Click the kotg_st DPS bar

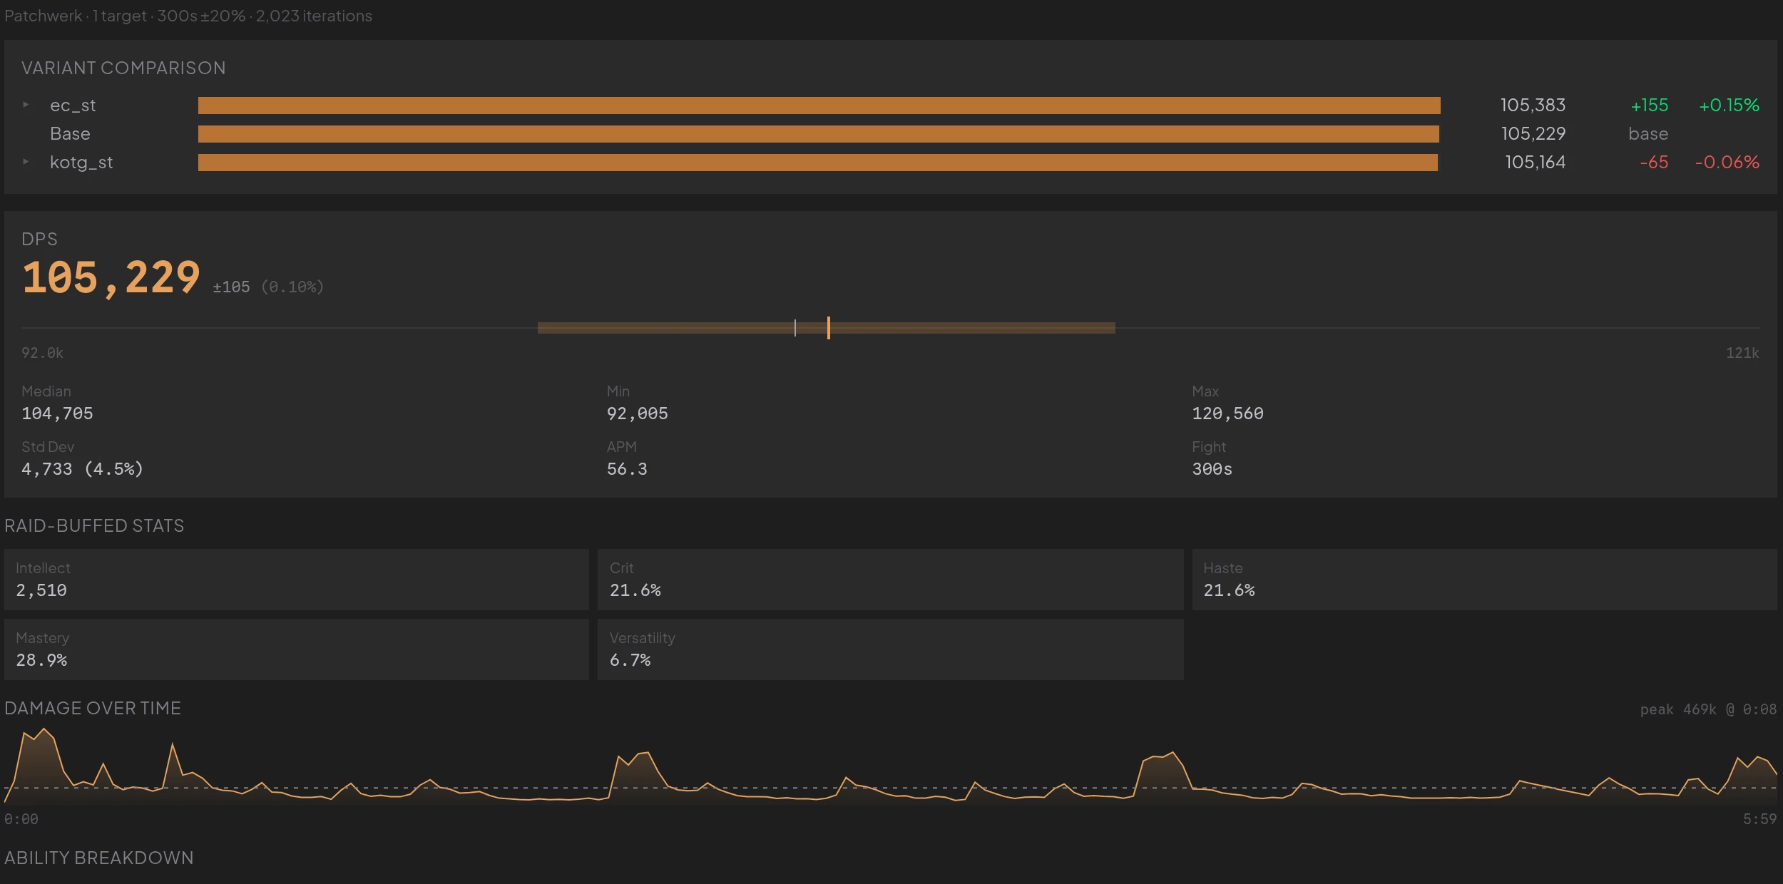[x=817, y=163]
